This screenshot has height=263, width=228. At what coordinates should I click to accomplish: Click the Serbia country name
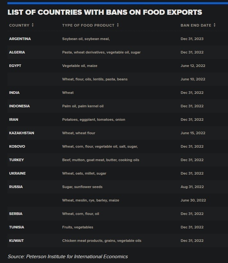(16, 214)
